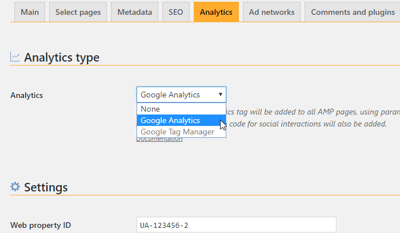Go to the SEO tab
The width and height of the screenshot is (400, 233).
coord(176,12)
